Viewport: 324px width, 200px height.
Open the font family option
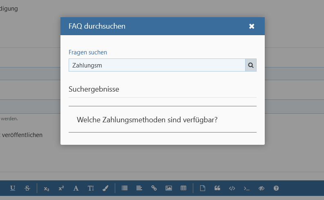(x=76, y=188)
